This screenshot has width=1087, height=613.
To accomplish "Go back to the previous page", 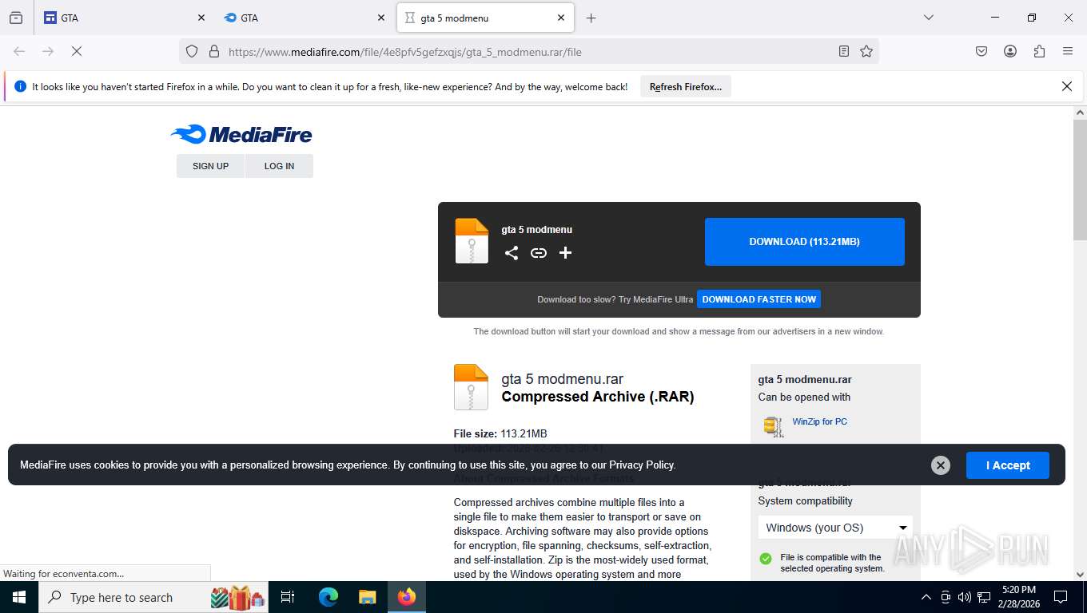I will (19, 51).
